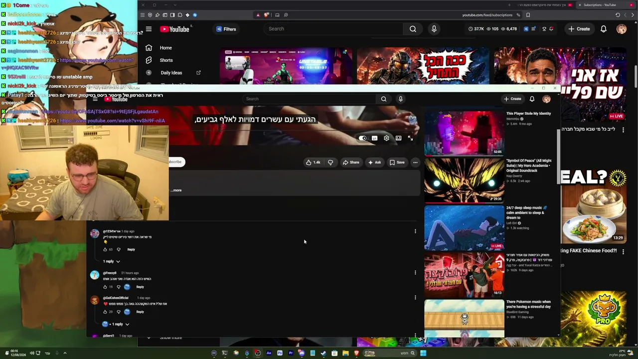Open the options menu for the @Freezy8 comment

coord(415,272)
